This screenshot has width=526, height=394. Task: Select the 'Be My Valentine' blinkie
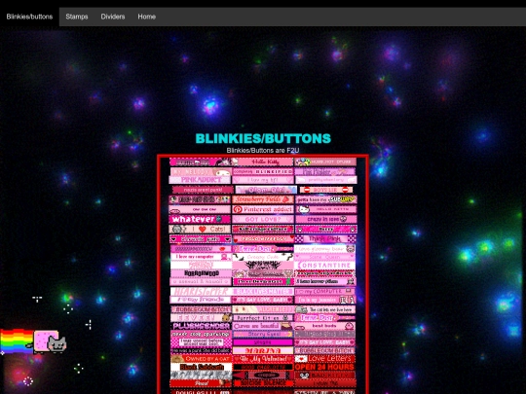click(263, 358)
